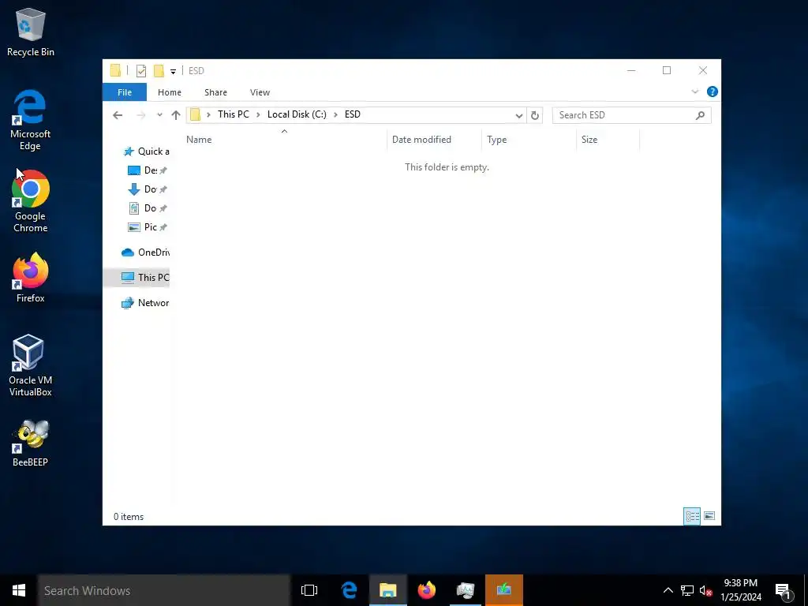
Task: Click the Local Disk (C:) breadcrumb
Action: pos(297,114)
